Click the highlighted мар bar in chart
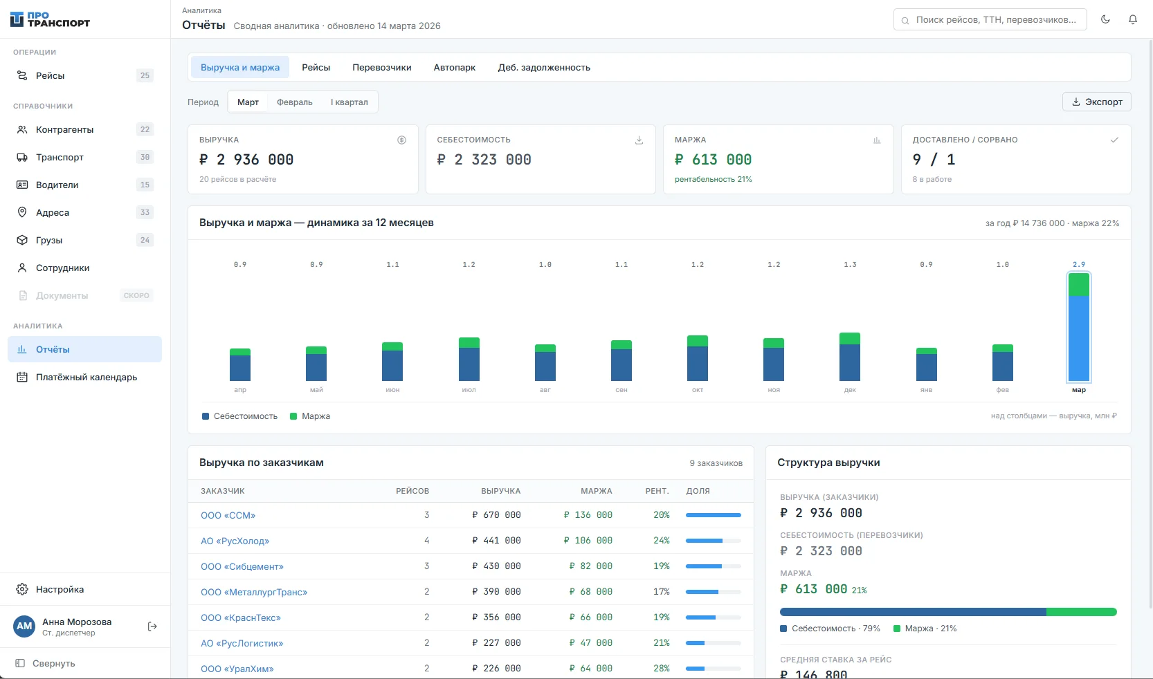This screenshot has height=679, width=1153. click(1079, 327)
